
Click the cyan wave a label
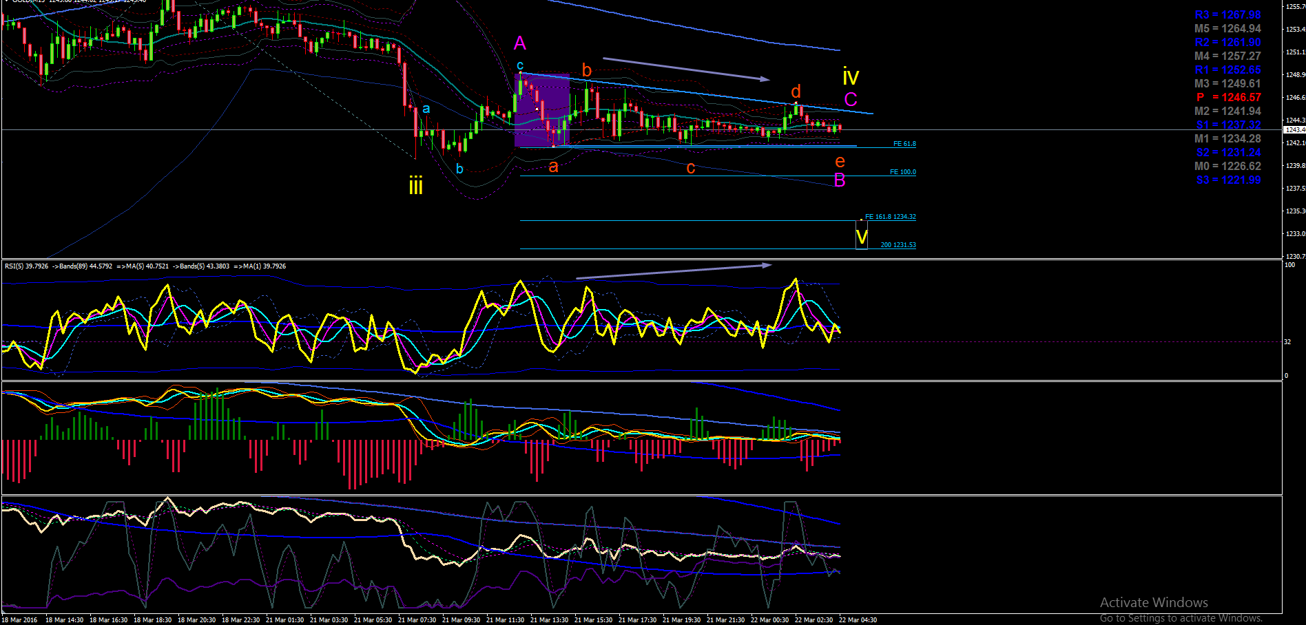[x=426, y=109]
